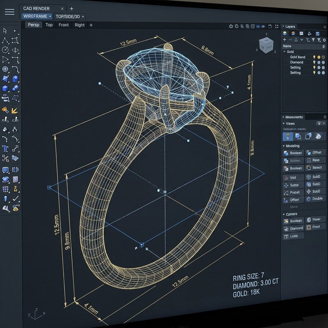Viewport: 328px width, 328px height.
Task: Select the arrow pointer tool
Action: 5,30
